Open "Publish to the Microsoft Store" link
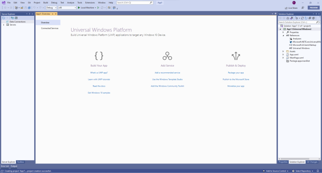The width and height of the screenshot is (322, 173). pos(236,79)
